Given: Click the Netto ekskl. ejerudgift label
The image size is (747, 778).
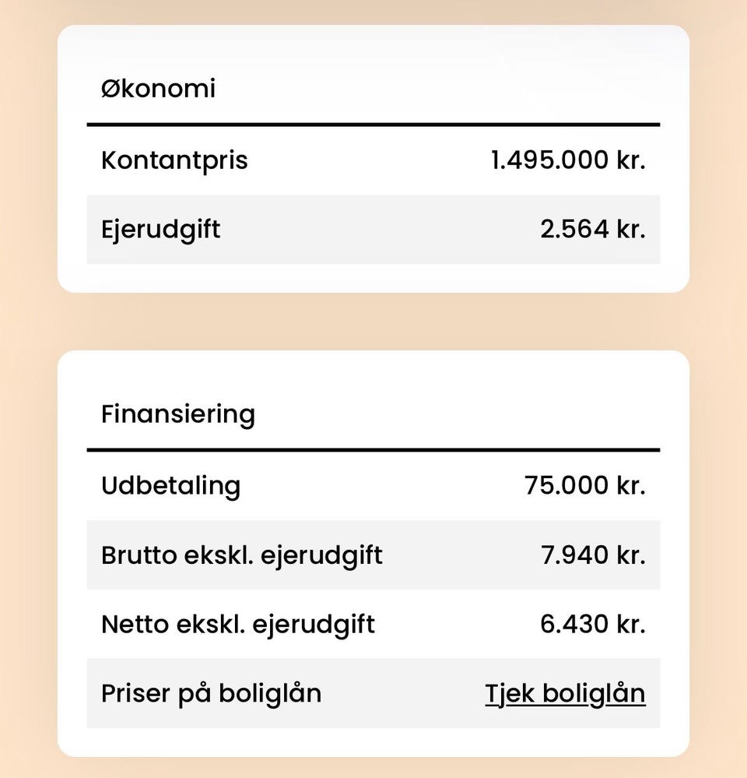Looking at the screenshot, I should pos(238,624).
